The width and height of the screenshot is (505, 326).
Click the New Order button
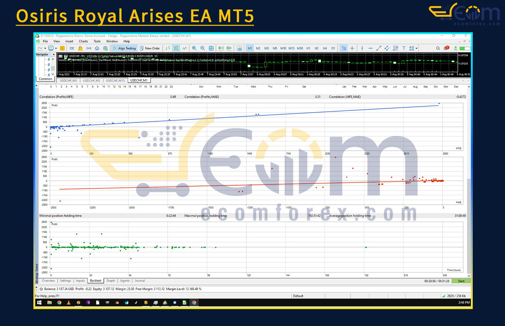click(x=150, y=48)
